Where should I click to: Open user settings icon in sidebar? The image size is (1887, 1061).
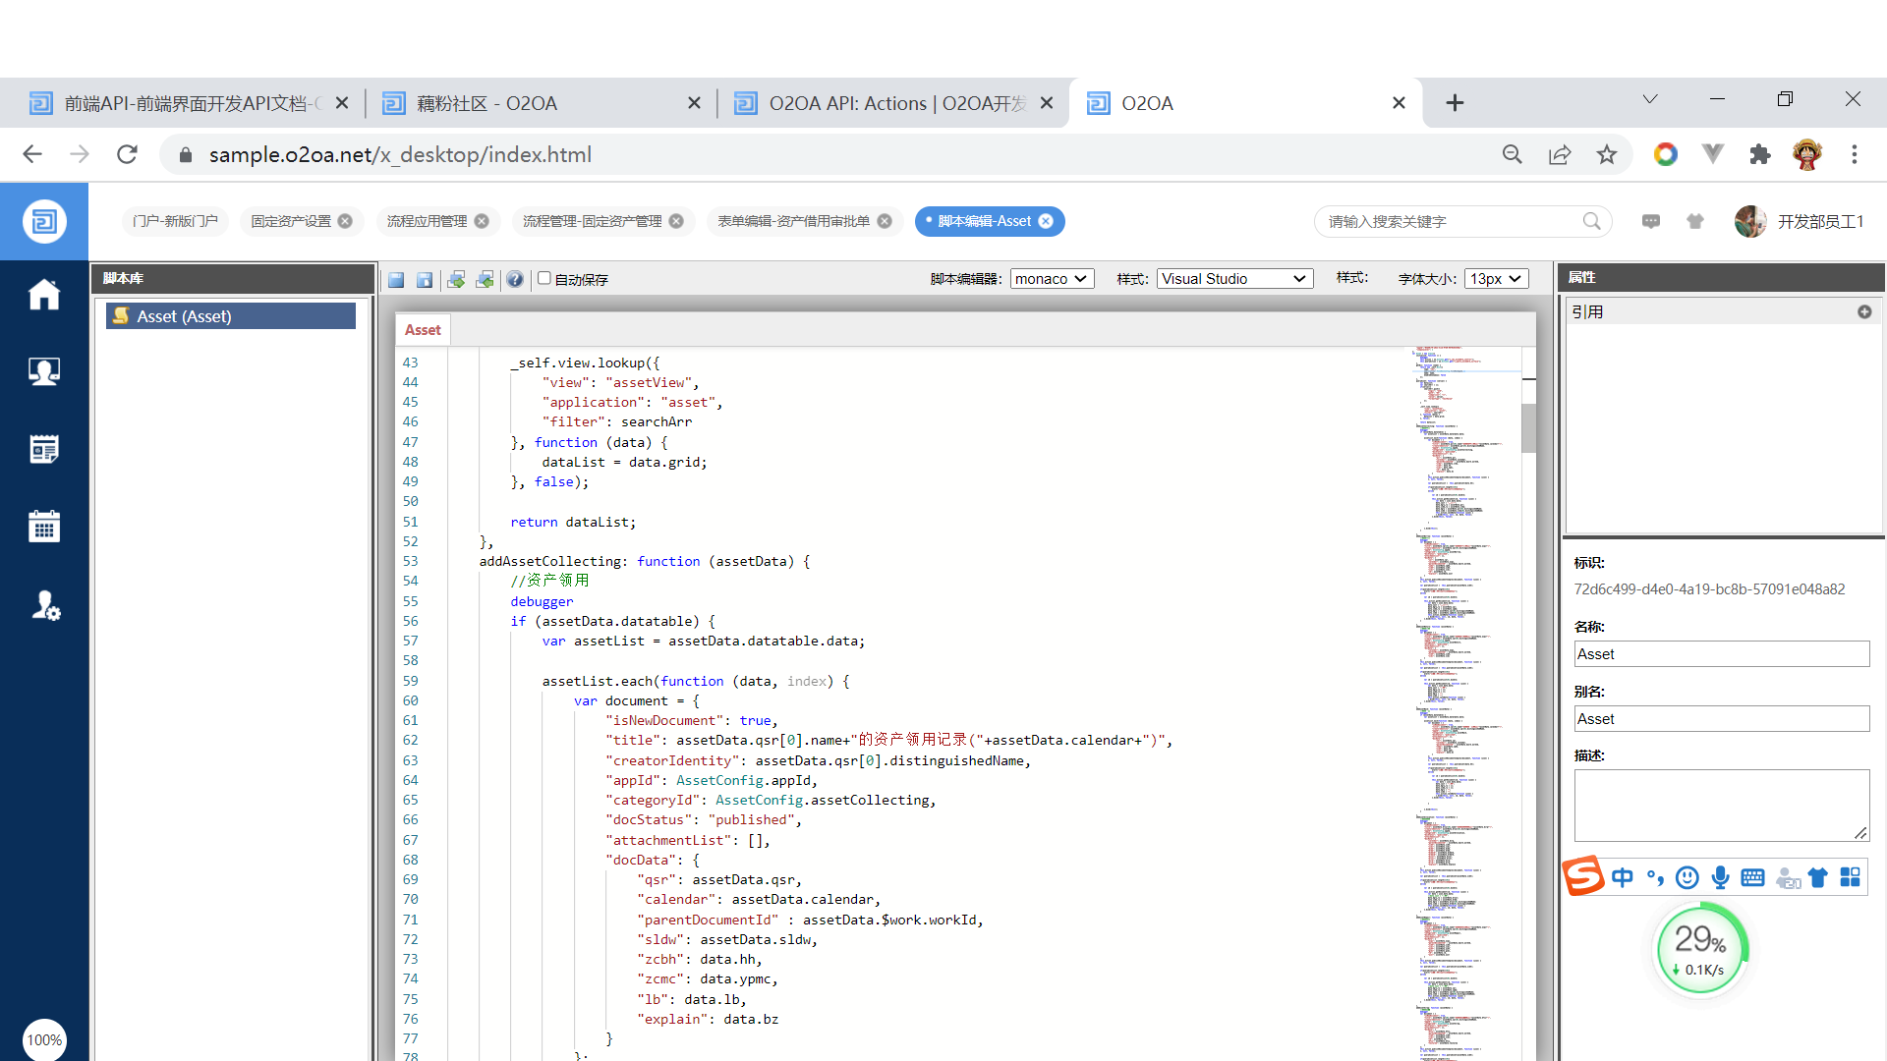pyautogui.click(x=44, y=605)
